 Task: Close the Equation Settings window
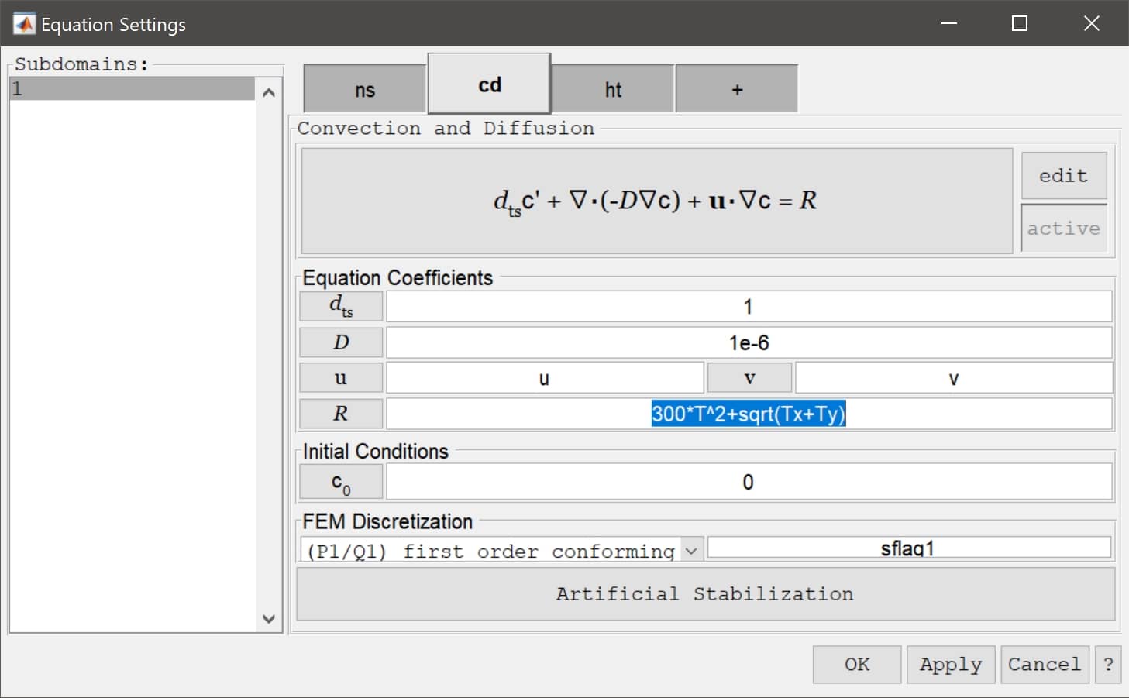pyautogui.click(x=1091, y=23)
